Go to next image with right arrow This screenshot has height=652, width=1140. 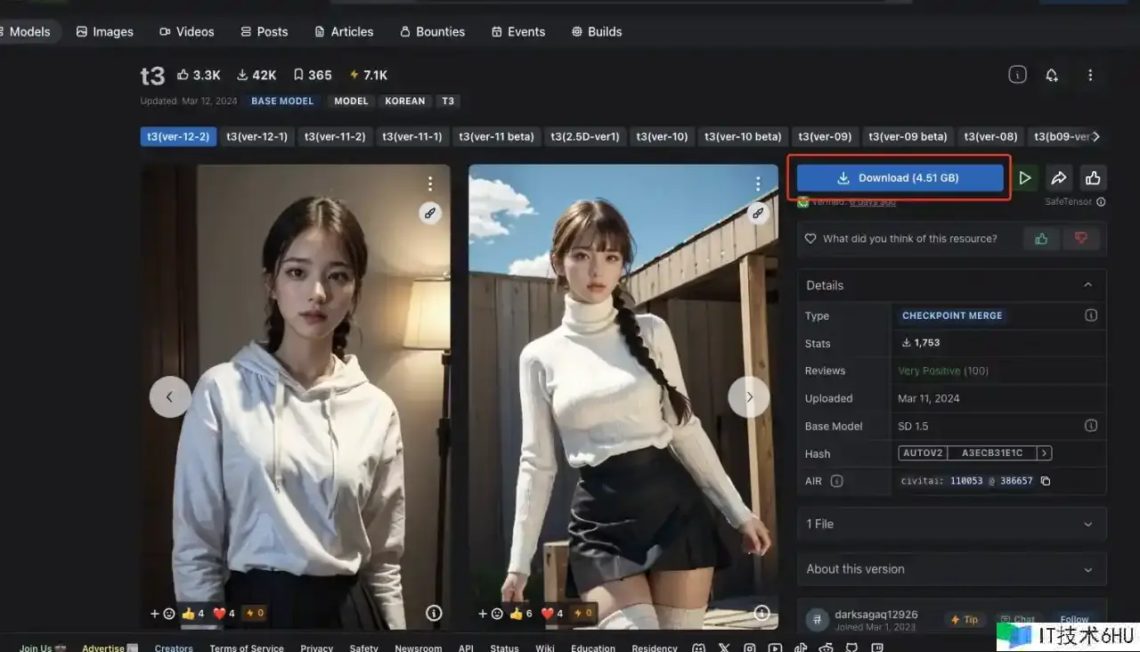(749, 397)
